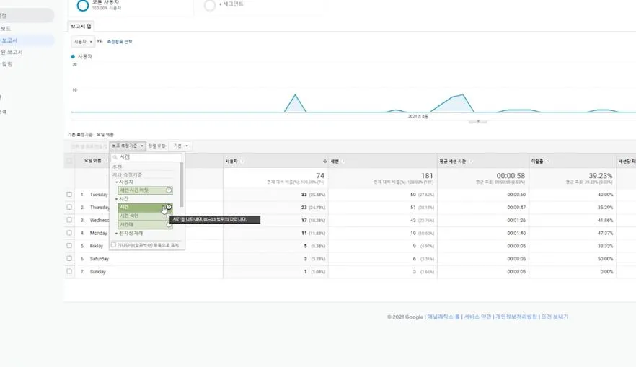636x367 pixels.
Task: Click the dimension search input field
Action: (x=146, y=157)
